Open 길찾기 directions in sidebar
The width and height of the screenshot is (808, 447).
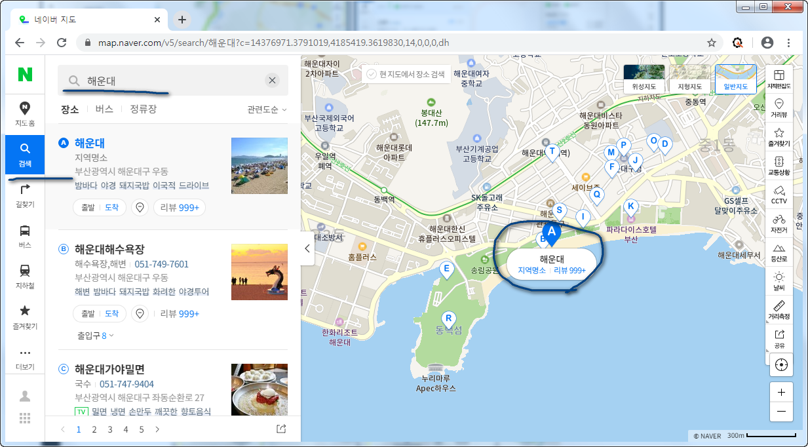point(25,195)
